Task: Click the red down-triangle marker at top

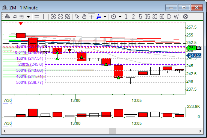Action: pos(21,24)
